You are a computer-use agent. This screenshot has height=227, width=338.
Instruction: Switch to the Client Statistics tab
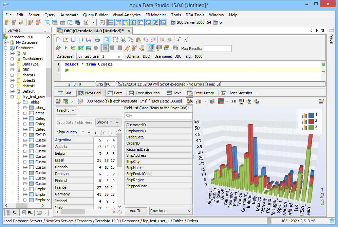[x=237, y=93]
